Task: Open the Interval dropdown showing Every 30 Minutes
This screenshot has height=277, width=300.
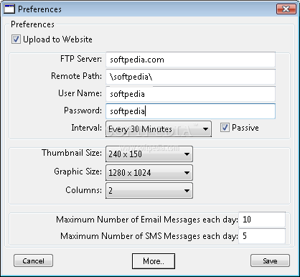Action: (x=159, y=129)
